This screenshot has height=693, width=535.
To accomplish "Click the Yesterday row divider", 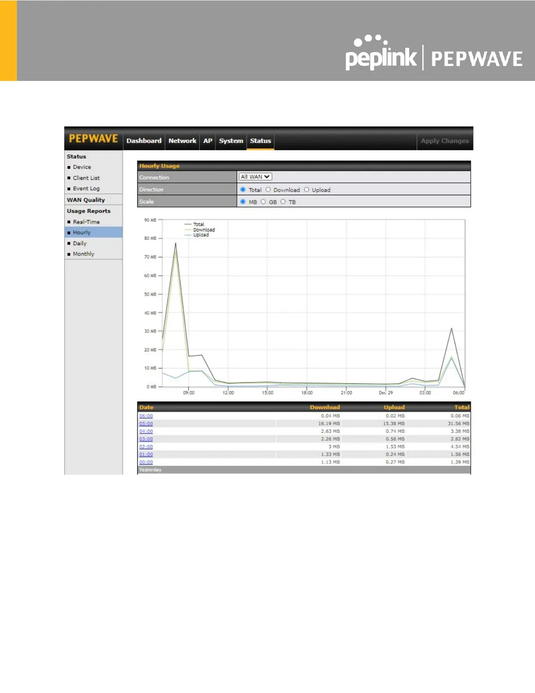I will [x=304, y=470].
